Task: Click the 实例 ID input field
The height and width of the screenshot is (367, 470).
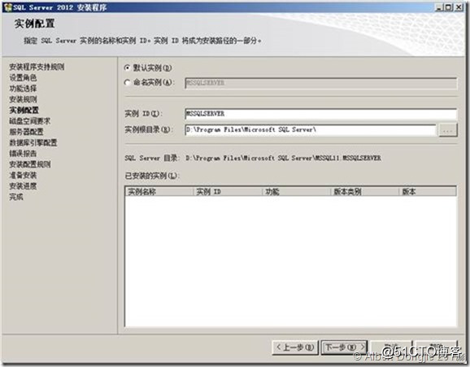Action: pos(320,114)
